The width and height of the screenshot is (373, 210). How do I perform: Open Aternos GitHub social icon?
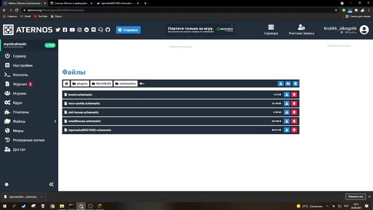[x=108, y=30]
